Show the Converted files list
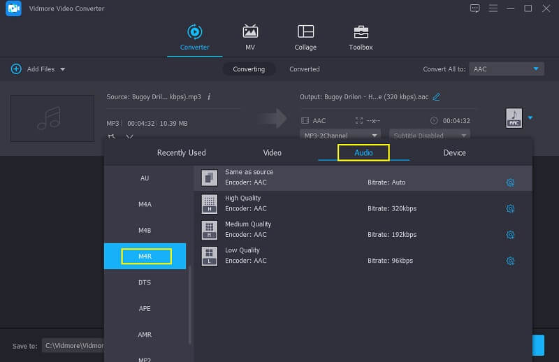Screen dimensions: 559x362 tap(304, 69)
